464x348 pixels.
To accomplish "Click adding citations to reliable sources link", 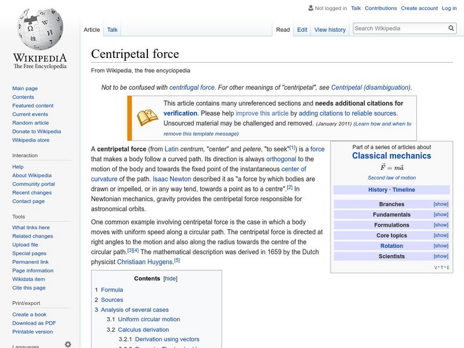I will 347,113.
